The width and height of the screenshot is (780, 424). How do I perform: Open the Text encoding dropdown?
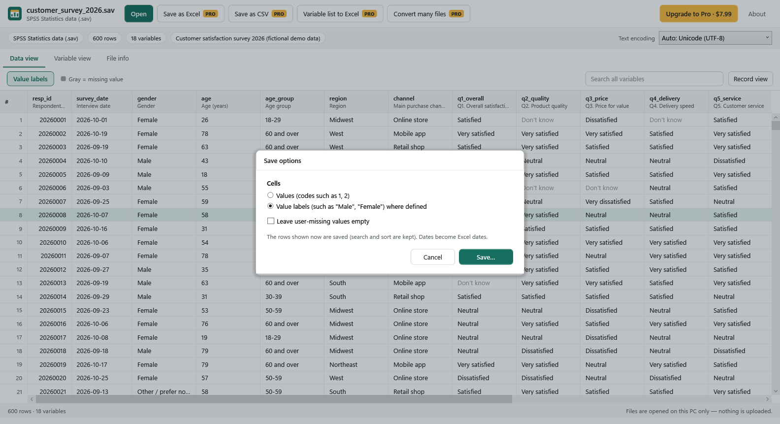715,38
